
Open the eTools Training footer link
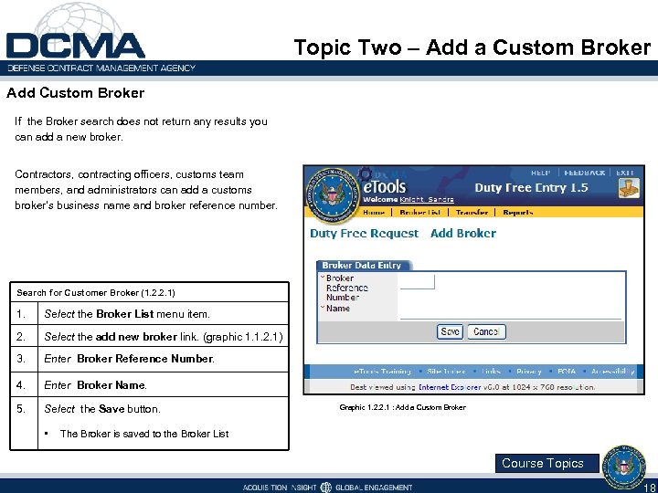click(382, 372)
